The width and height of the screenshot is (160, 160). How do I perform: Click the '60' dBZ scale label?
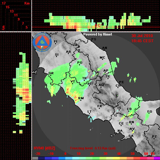(146, 154)
